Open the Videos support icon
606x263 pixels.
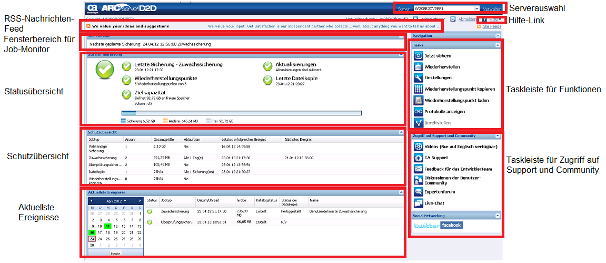(419, 146)
